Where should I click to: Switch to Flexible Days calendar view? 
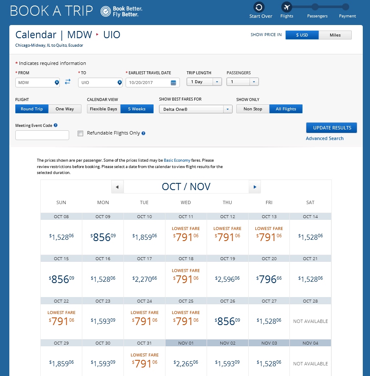tap(104, 109)
